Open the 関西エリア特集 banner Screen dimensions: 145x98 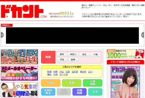point(19,57)
